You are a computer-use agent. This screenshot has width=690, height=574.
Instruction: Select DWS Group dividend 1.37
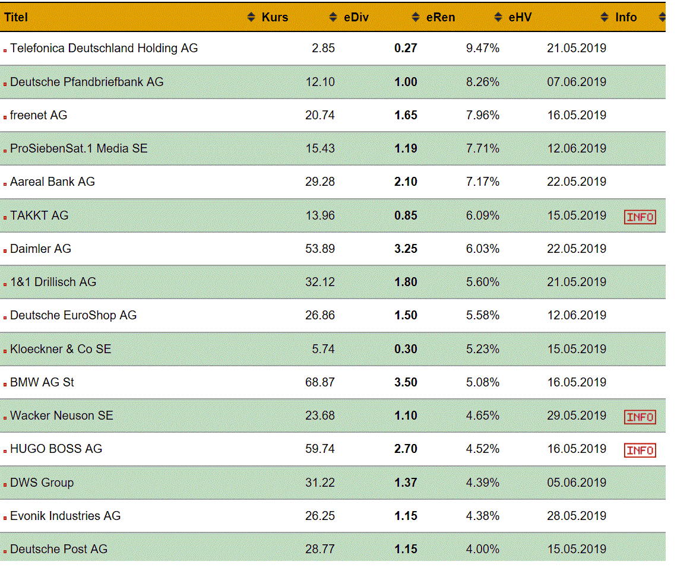406,483
